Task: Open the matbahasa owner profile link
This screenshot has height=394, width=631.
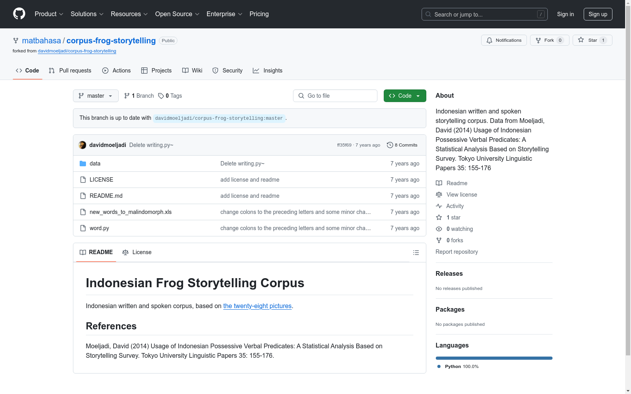Action: point(41,41)
